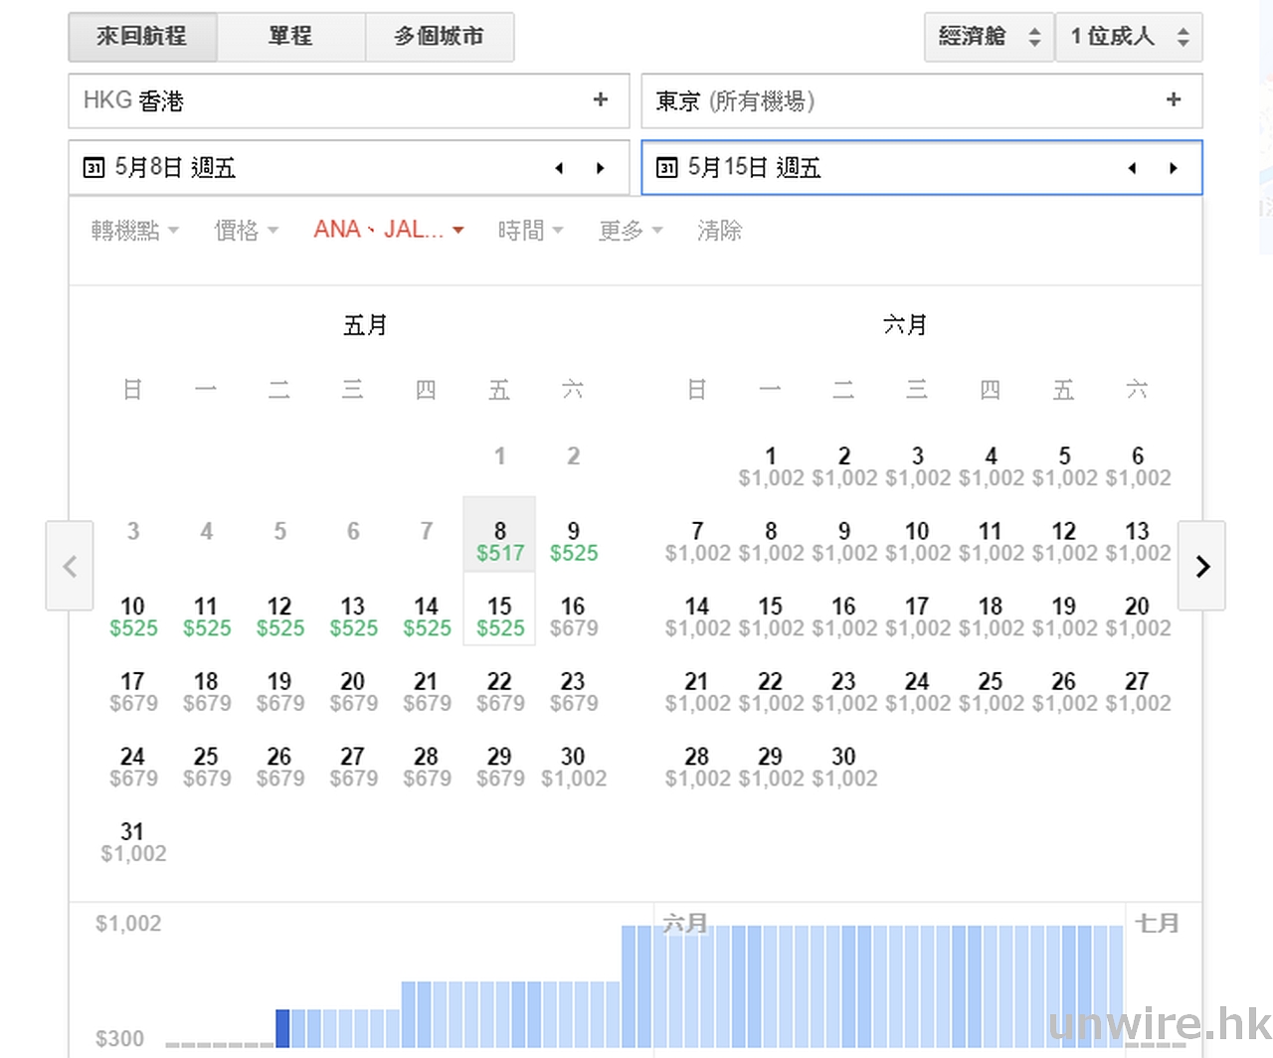Click the HKG 香港 origin input field
Viewport: 1273px width, 1058px height.
pyautogui.click(x=328, y=100)
